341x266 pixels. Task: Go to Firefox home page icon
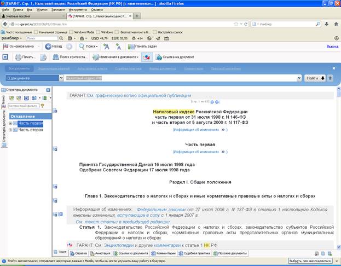[336, 24]
